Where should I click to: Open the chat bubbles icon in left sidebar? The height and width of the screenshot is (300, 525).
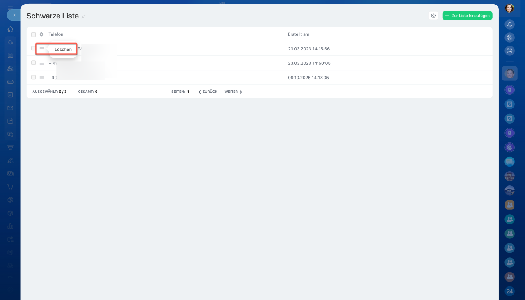10,134
